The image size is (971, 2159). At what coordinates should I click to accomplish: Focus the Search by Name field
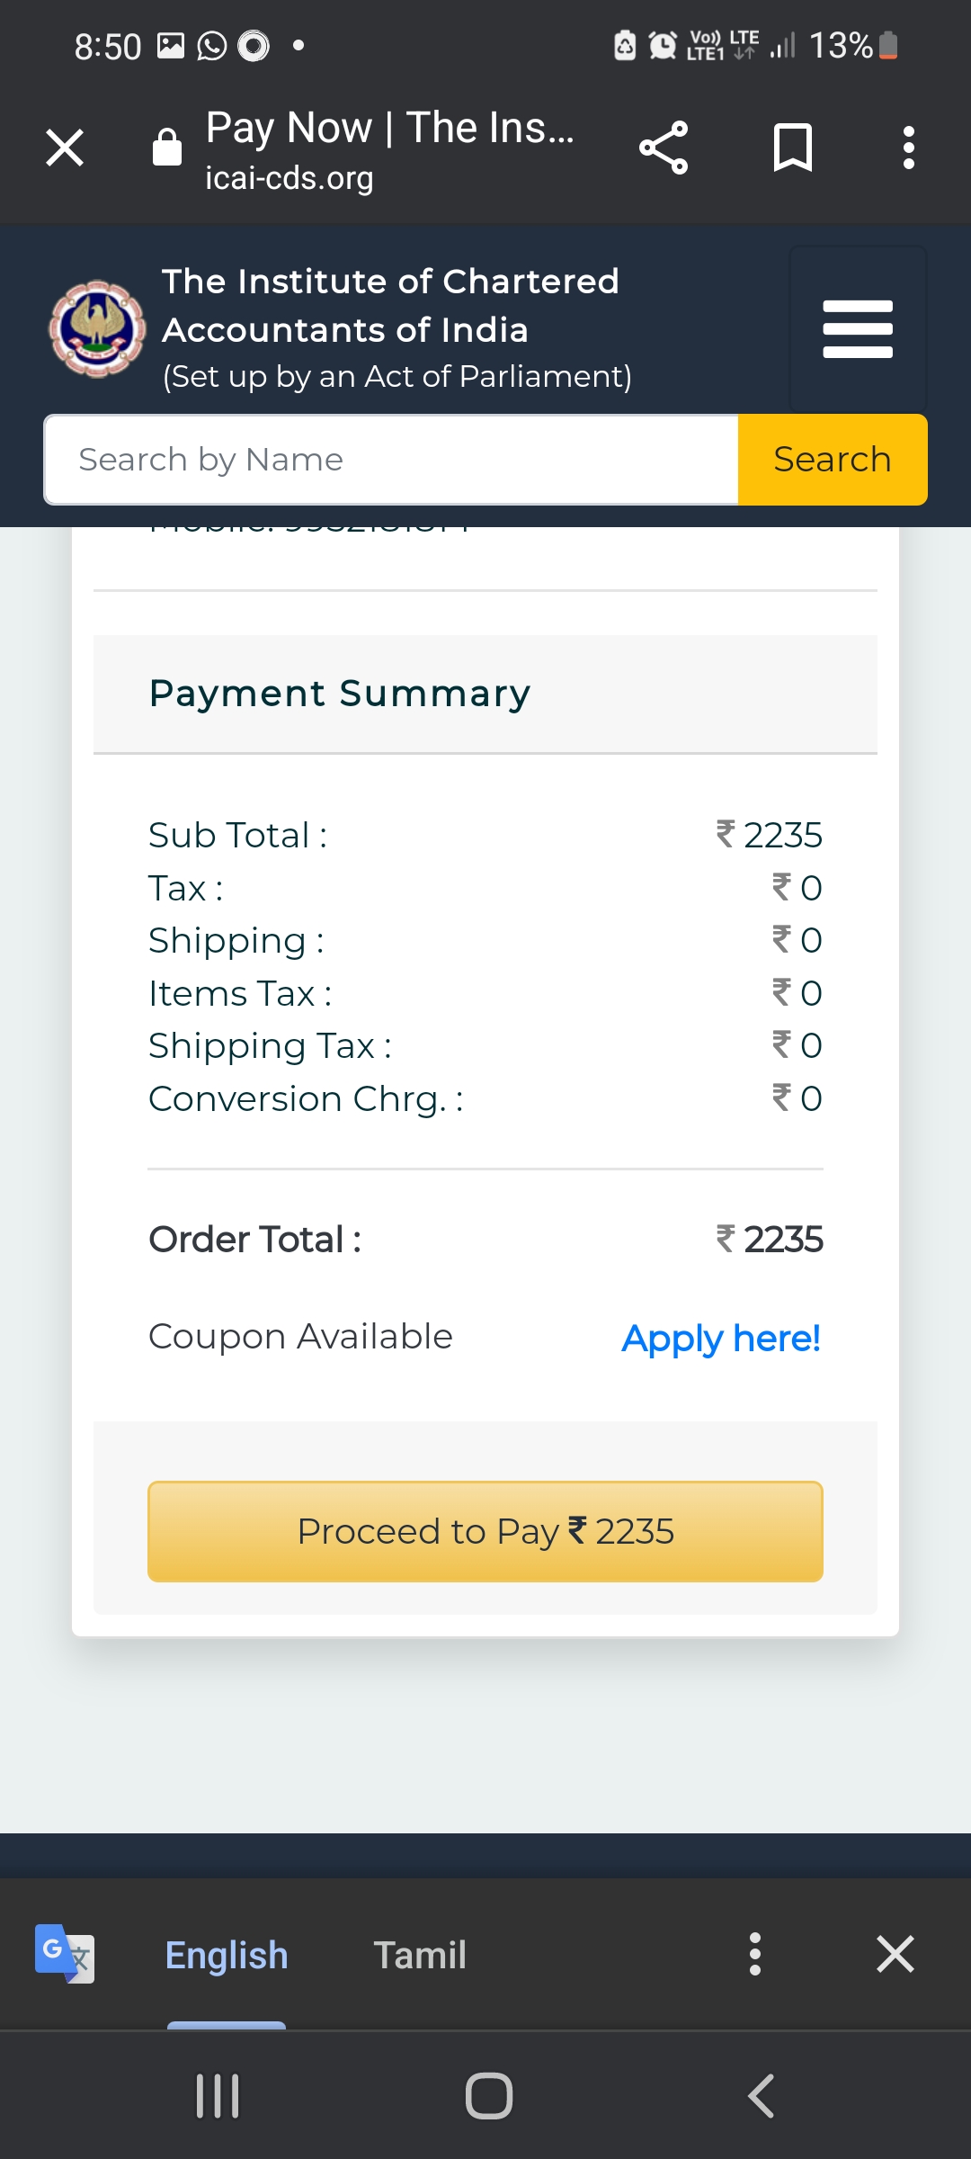click(391, 460)
